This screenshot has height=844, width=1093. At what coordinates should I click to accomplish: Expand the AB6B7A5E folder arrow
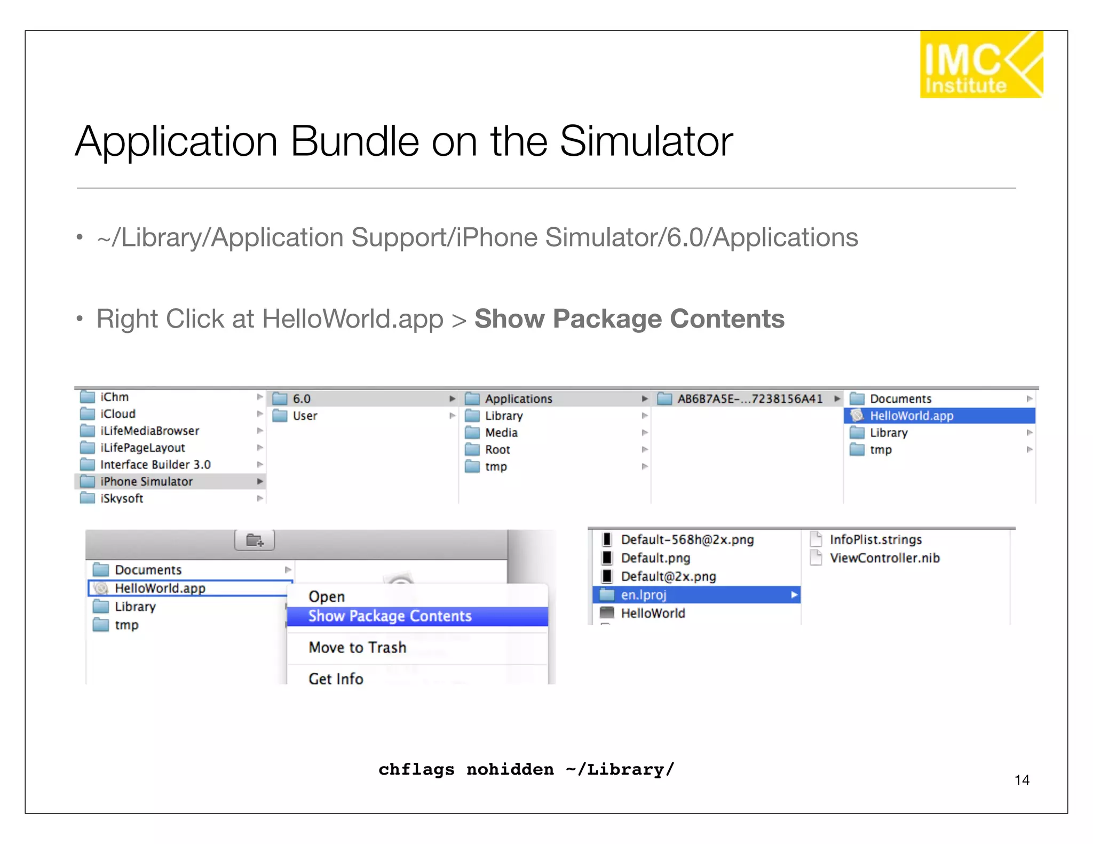(837, 399)
